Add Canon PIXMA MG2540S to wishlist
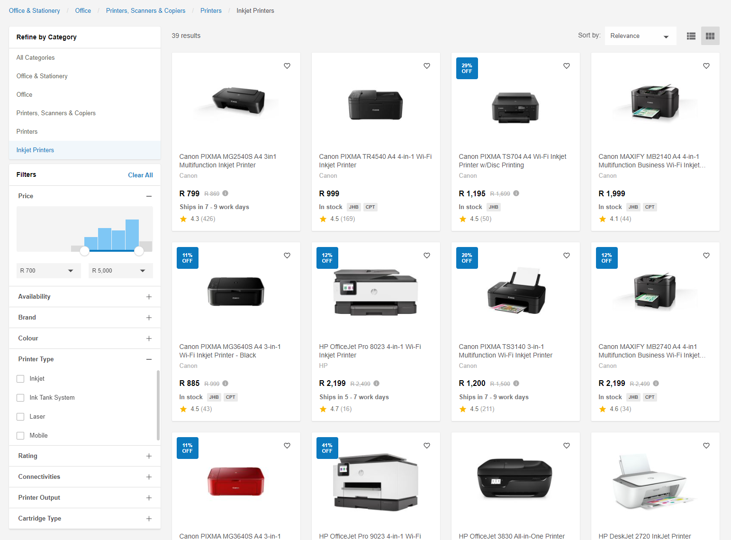This screenshot has height=540, width=731. (287, 66)
